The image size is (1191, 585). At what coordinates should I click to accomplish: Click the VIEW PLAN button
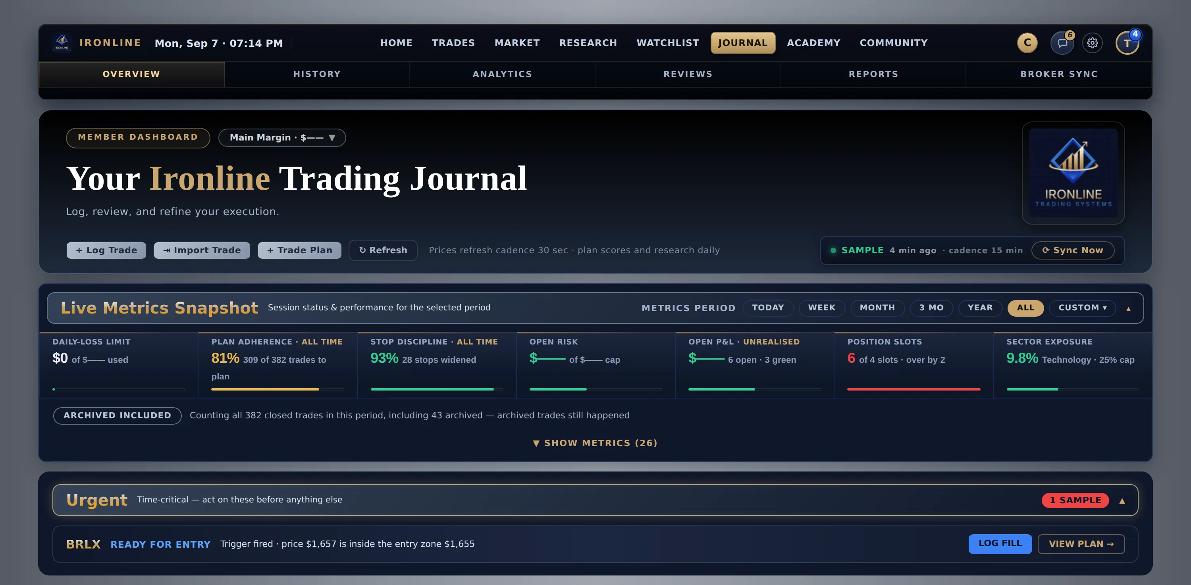coord(1081,544)
